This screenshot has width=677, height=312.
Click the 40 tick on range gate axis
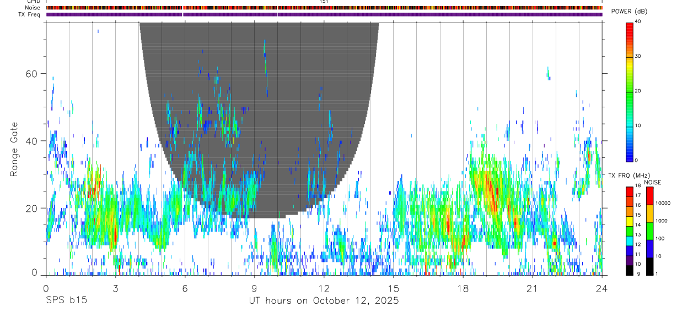(32, 141)
